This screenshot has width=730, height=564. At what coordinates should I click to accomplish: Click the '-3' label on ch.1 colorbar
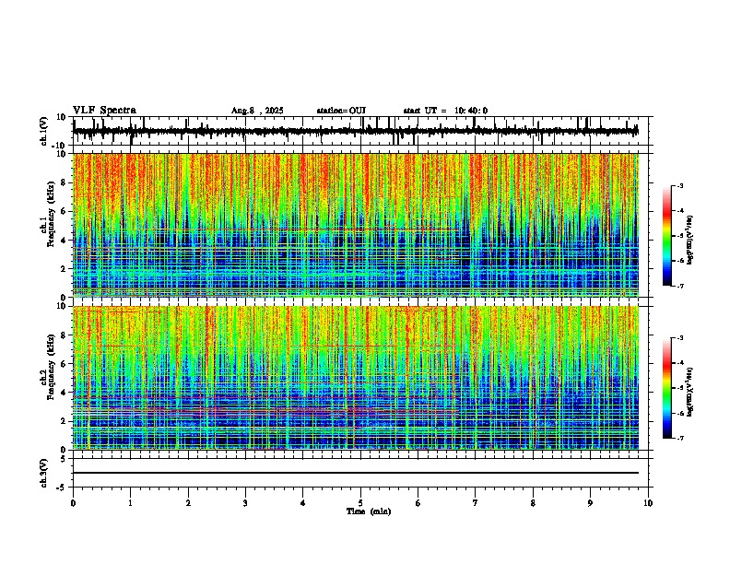(x=680, y=185)
